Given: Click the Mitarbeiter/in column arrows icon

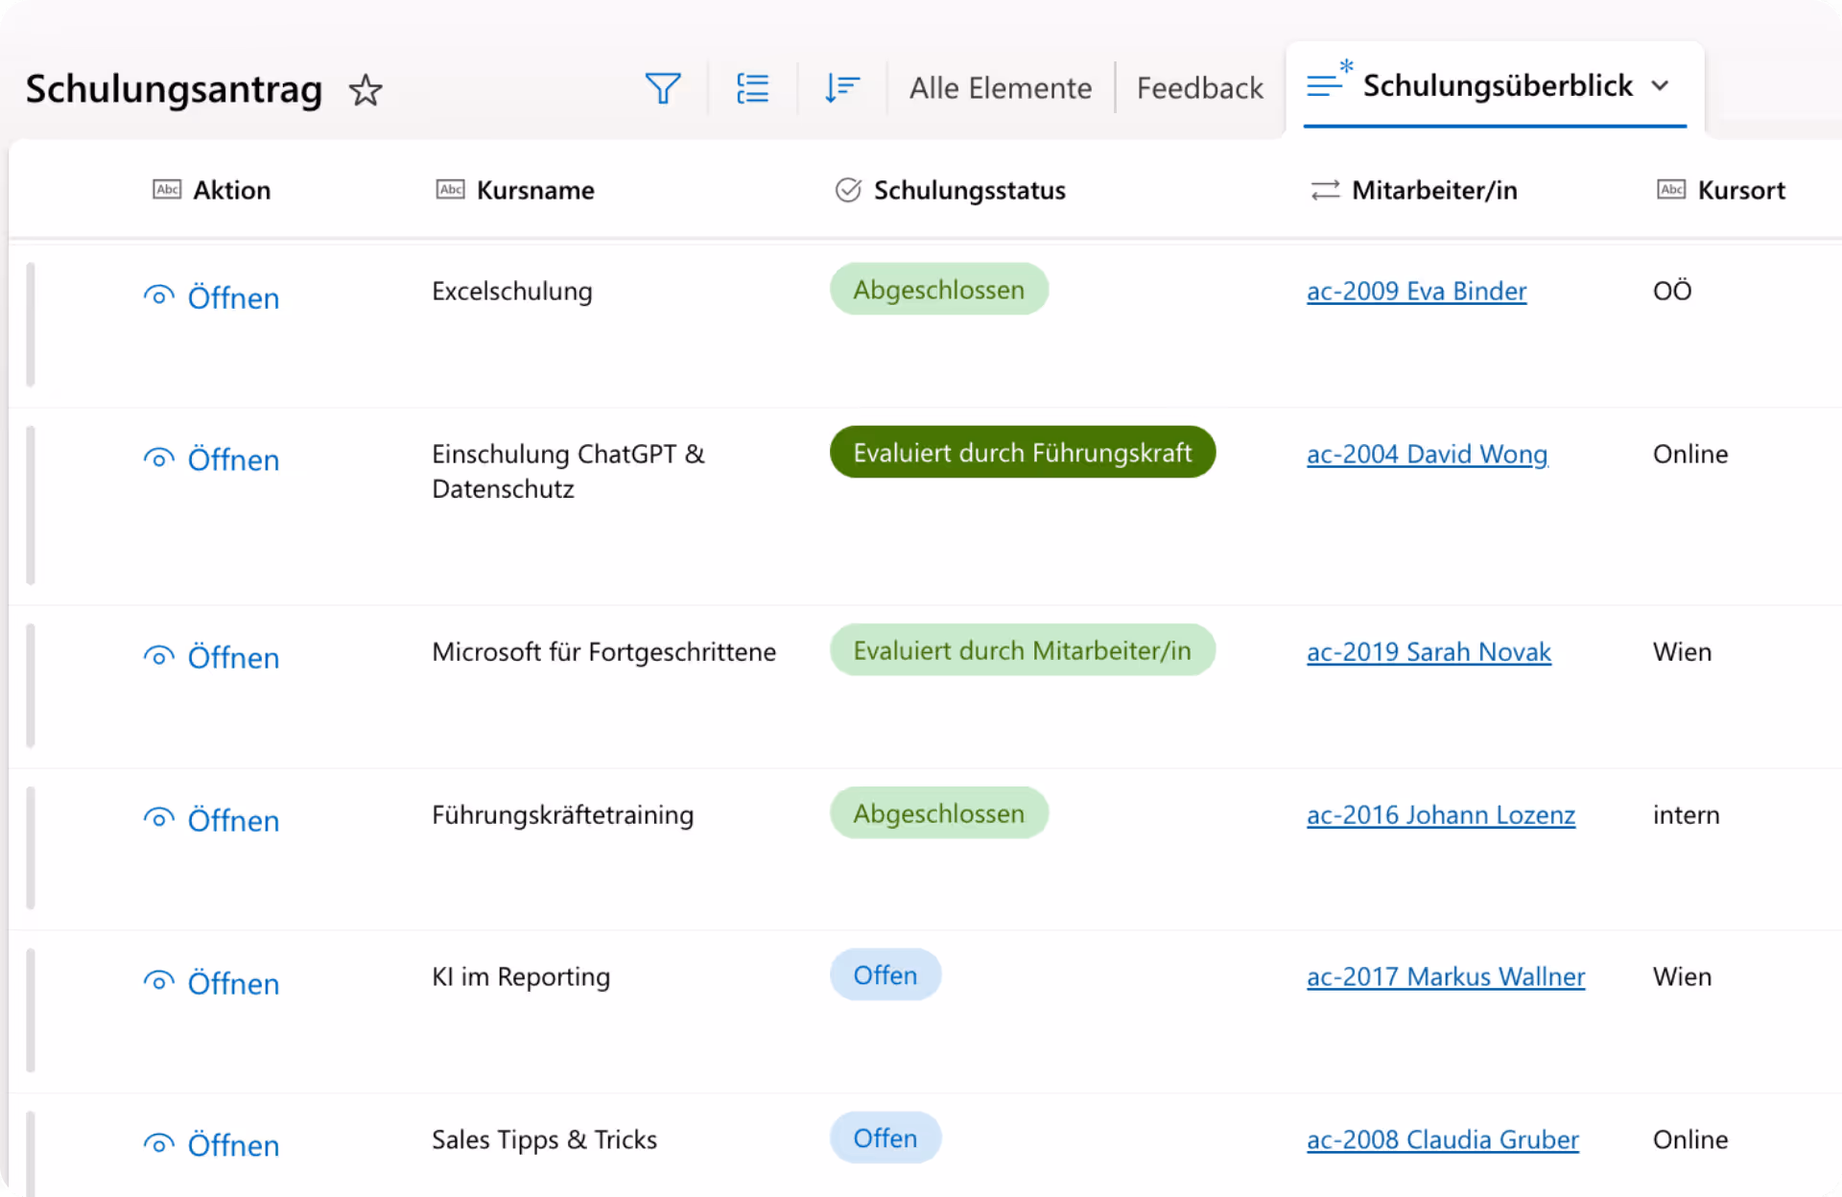Looking at the screenshot, I should coord(1325,190).
